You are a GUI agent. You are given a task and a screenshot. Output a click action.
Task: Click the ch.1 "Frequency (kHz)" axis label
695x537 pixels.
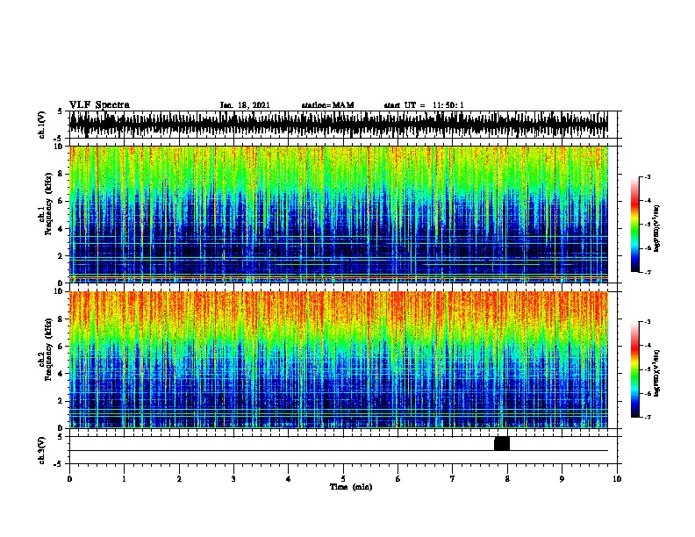[48, 204]
